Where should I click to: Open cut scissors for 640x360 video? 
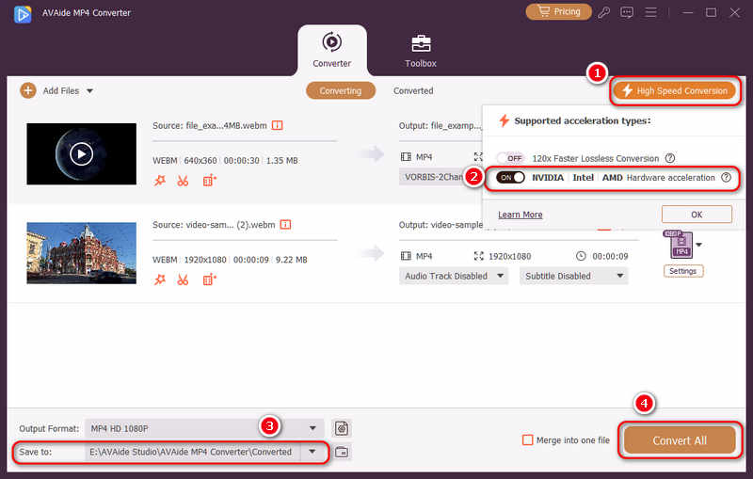183,181
